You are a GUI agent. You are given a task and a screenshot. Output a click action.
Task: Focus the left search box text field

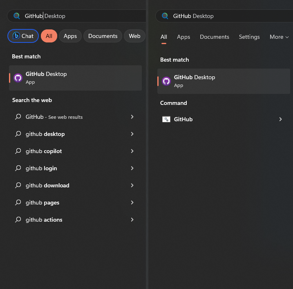point(76,16)
